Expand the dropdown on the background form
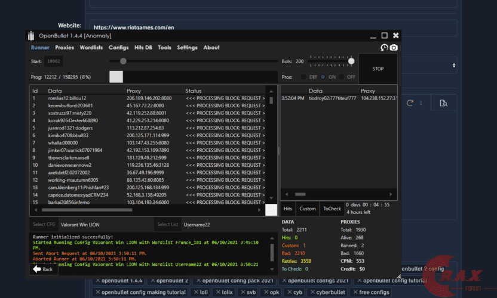The height and width of the screenshot is (298, 497). coord(454,66)
